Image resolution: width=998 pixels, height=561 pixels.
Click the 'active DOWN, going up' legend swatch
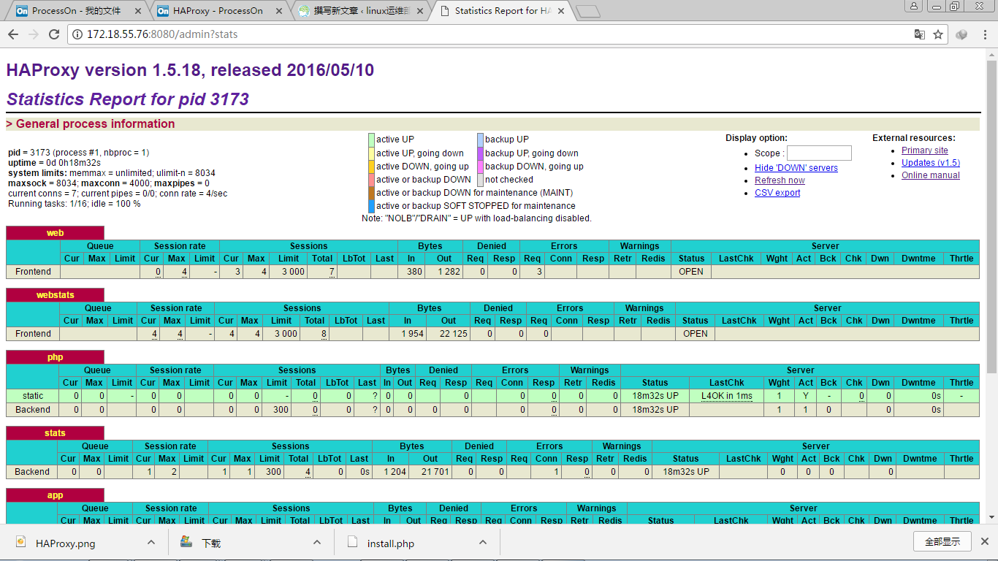pyautogui.click(x=371, y=167)
